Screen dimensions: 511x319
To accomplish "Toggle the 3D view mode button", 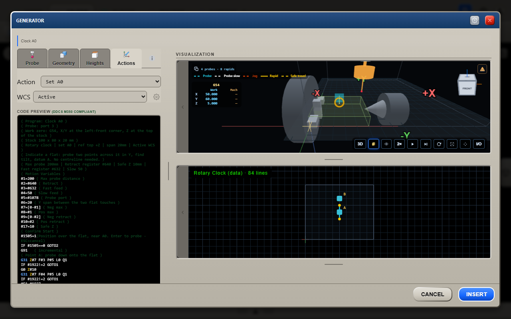I will pos(360,144).
